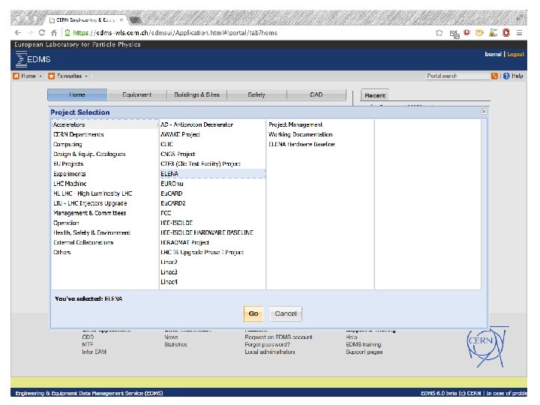The height and width of the screenshot is (405, 540).
Task: Open the Recent panel tab
Action: (375, 95)
